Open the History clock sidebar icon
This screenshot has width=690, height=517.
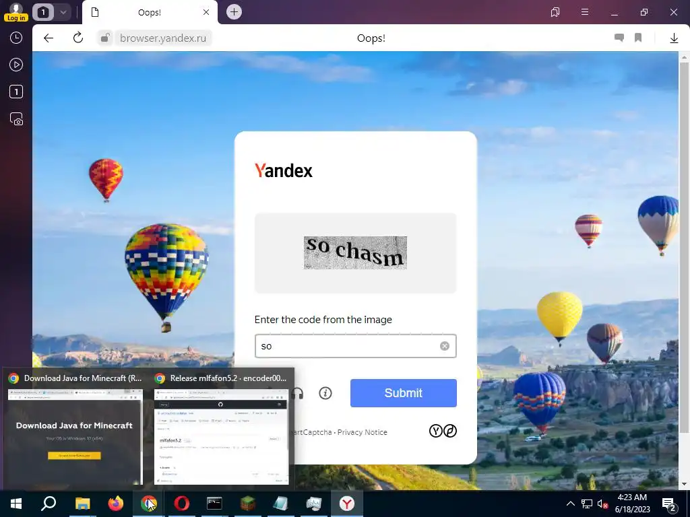point(16,38)
